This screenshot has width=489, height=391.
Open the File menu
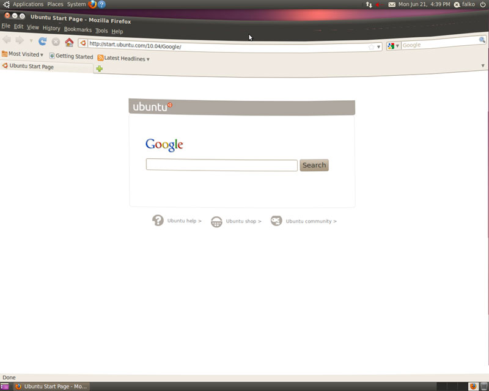[x=6, y=26]
